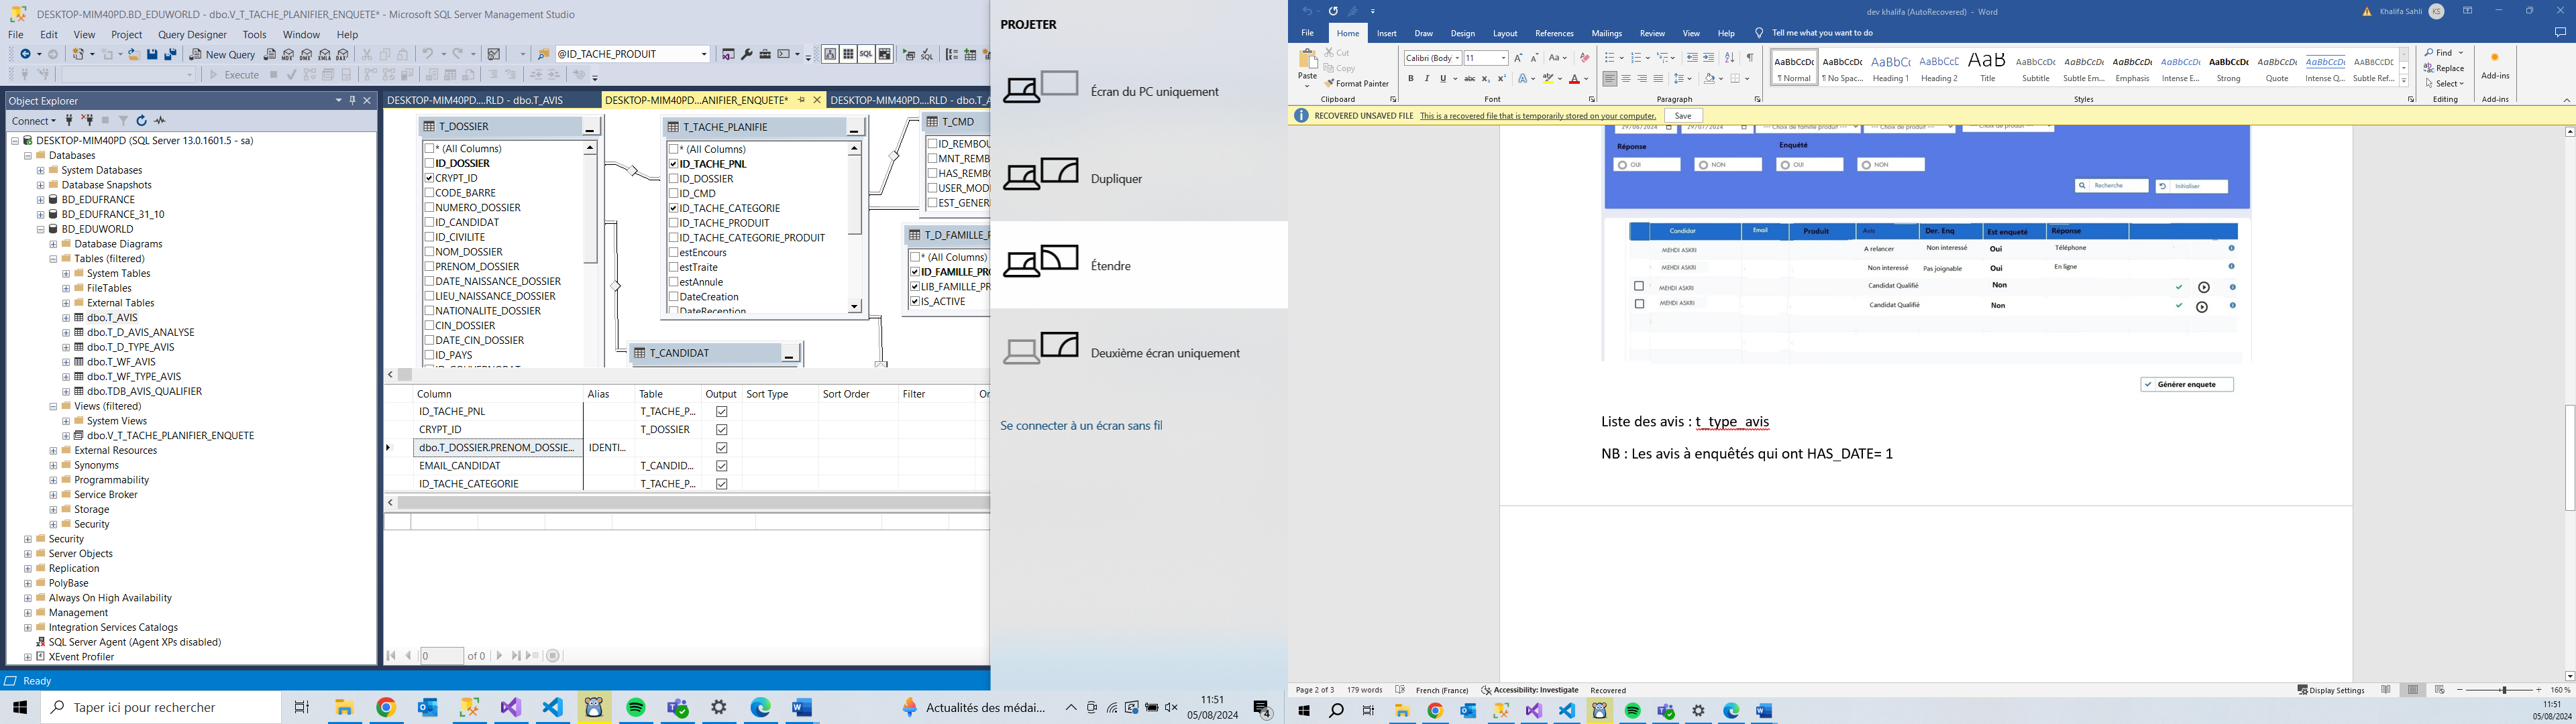Apply justify alignment in Word

tap(1658, 79)
